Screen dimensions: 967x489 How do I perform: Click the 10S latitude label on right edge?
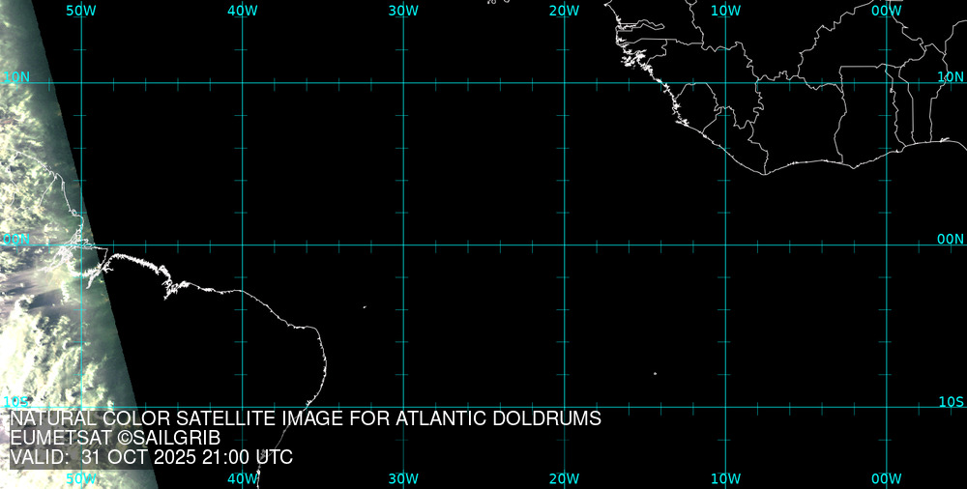[x=952, y=401]
